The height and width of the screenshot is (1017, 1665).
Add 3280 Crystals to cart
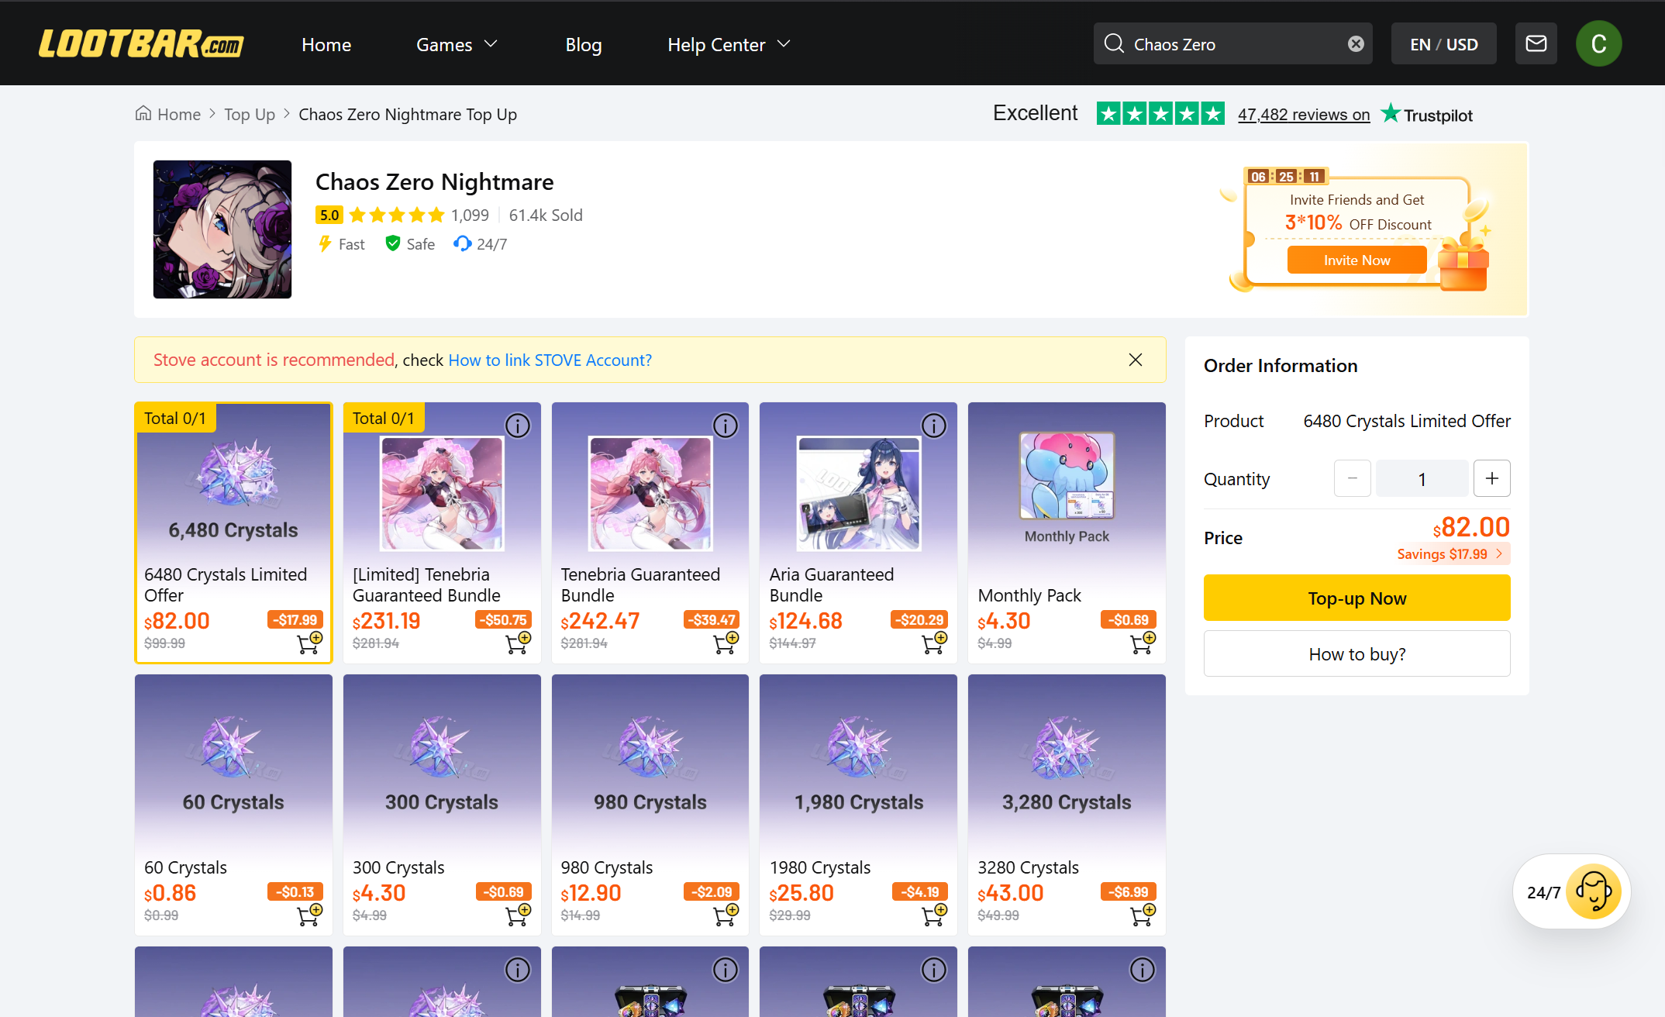(1143, 915)
